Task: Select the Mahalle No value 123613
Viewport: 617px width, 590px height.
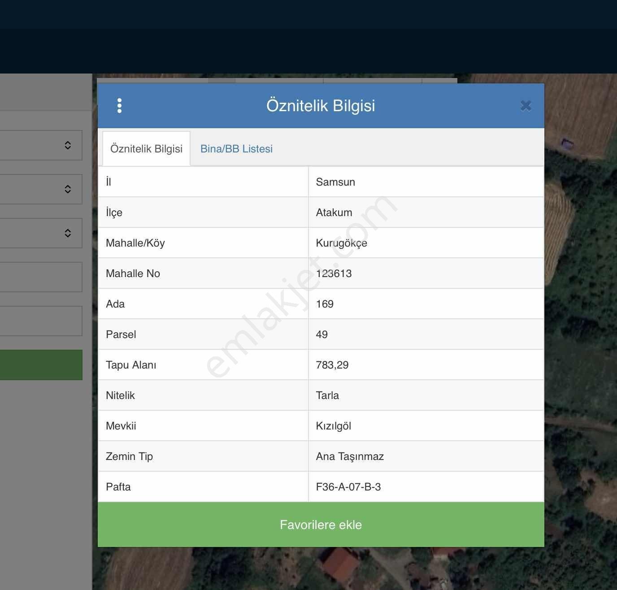Action: tap(334, 273)
